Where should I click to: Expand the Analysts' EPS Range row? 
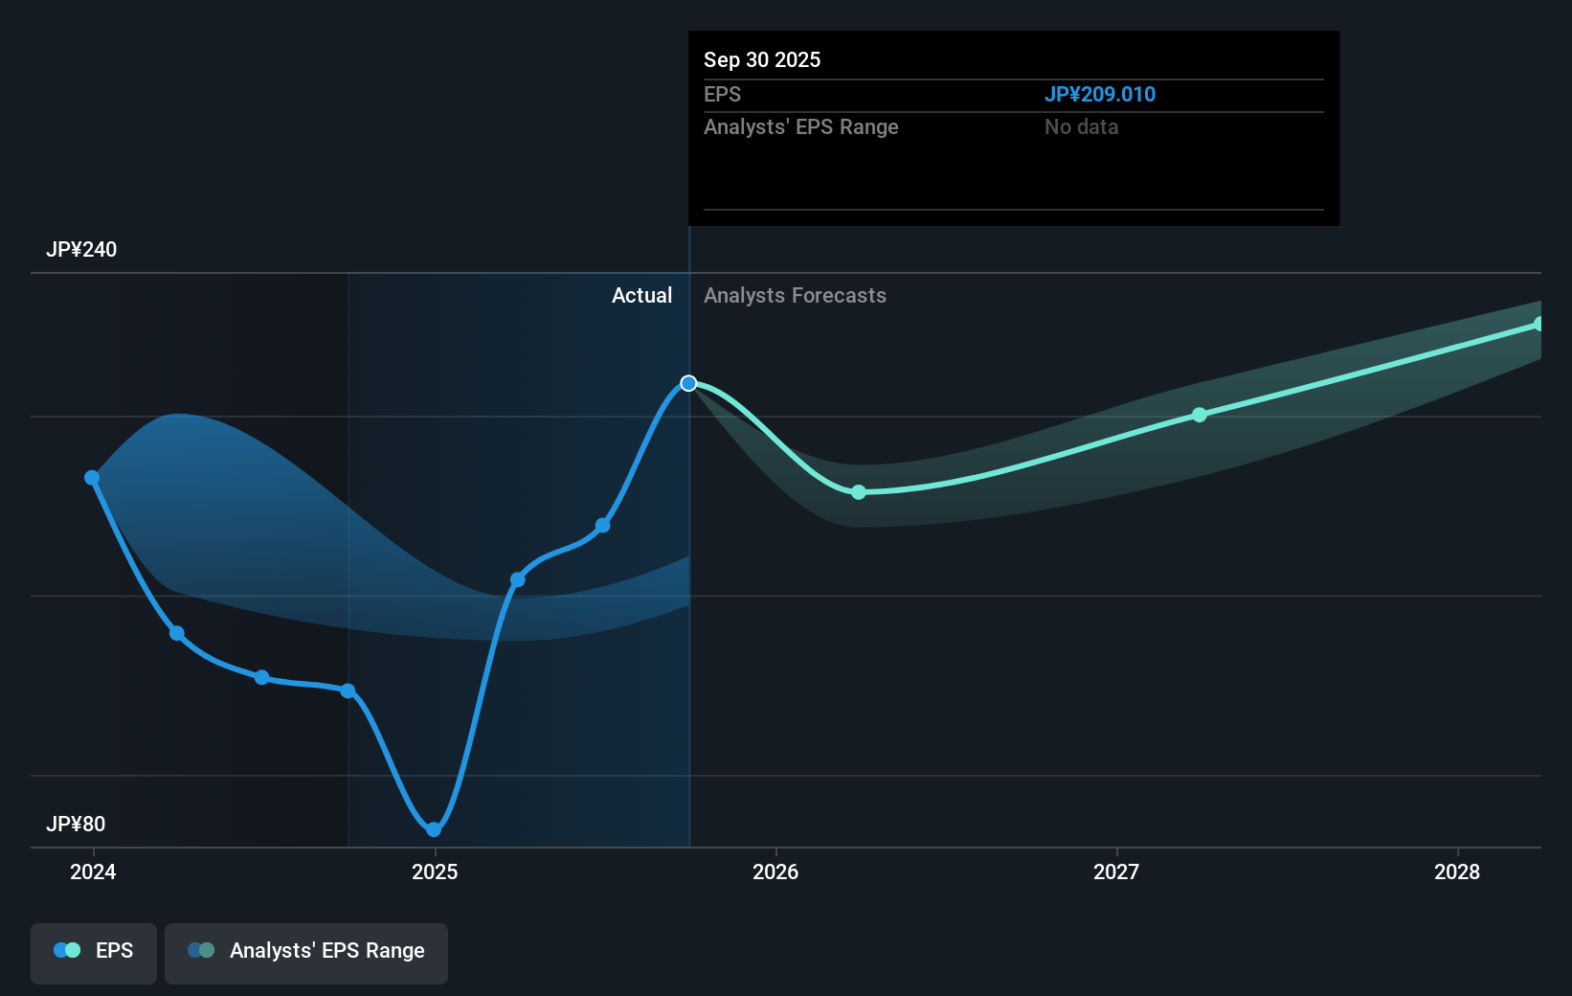tap(801, 126)
